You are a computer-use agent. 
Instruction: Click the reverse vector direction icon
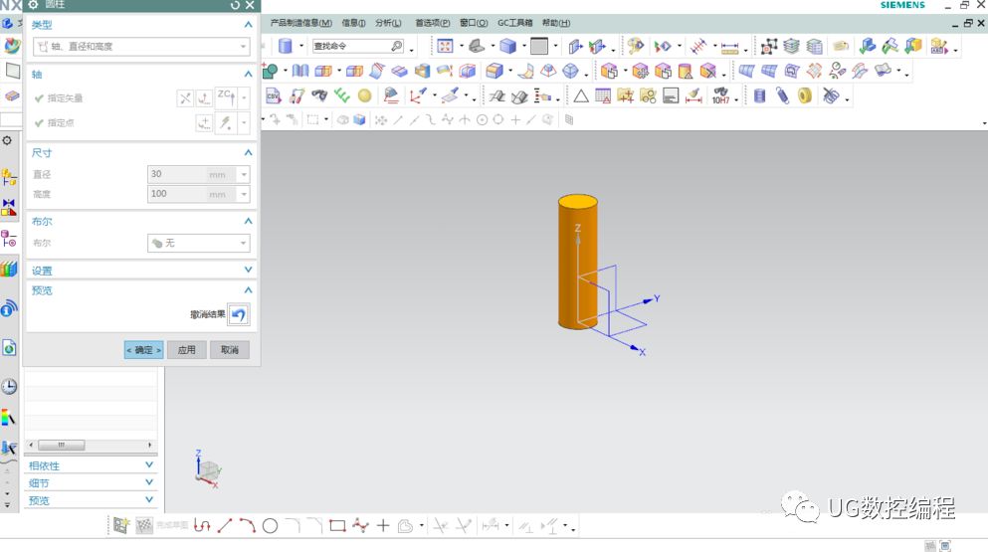pos(185,97)
